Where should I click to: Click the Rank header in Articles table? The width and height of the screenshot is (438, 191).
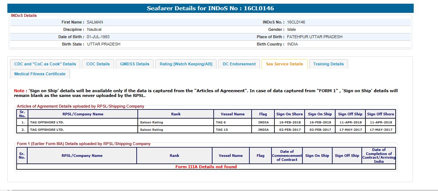tap(176, 114)
